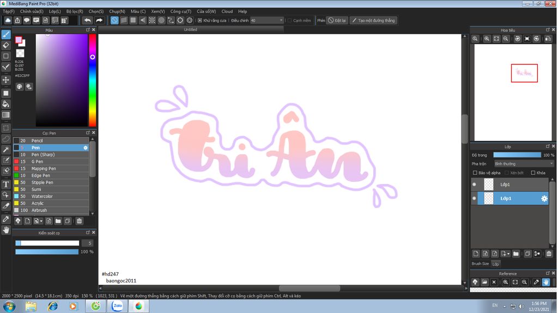Open Pen brush settings gear
This screenshot has width=558, height=313.
(x=86, y=148)
